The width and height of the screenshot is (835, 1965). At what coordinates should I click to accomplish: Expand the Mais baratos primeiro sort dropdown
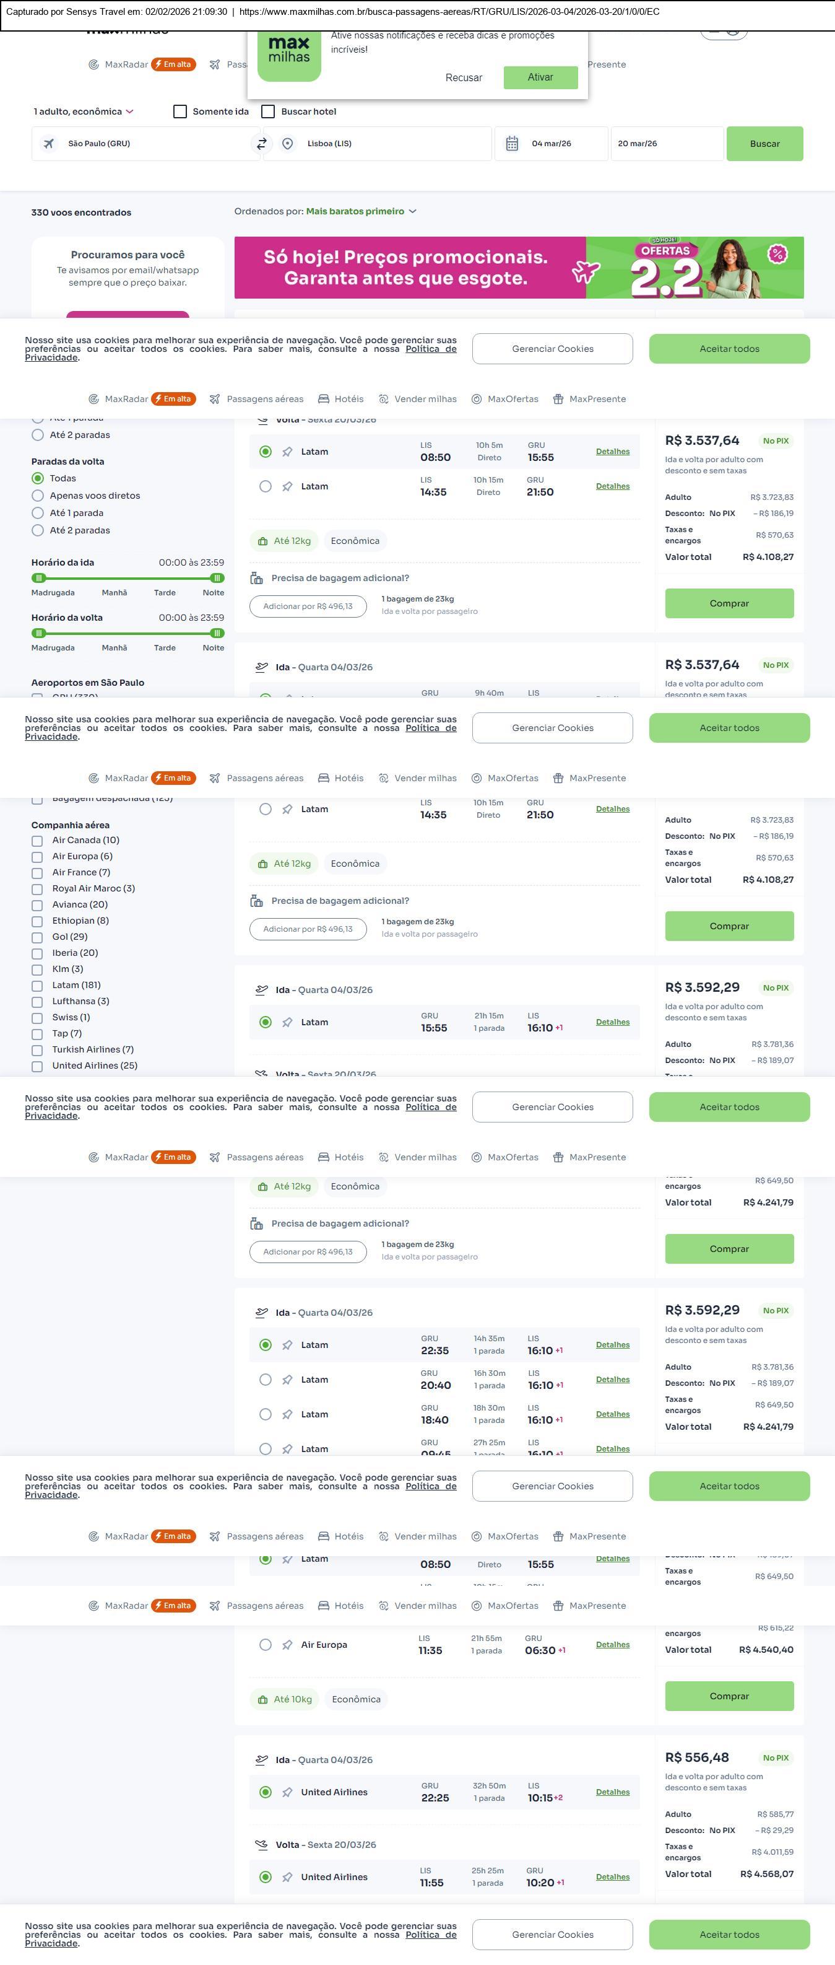(361, 211)
